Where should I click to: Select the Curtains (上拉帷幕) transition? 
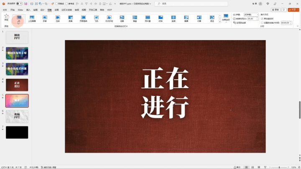coord(32,19)
